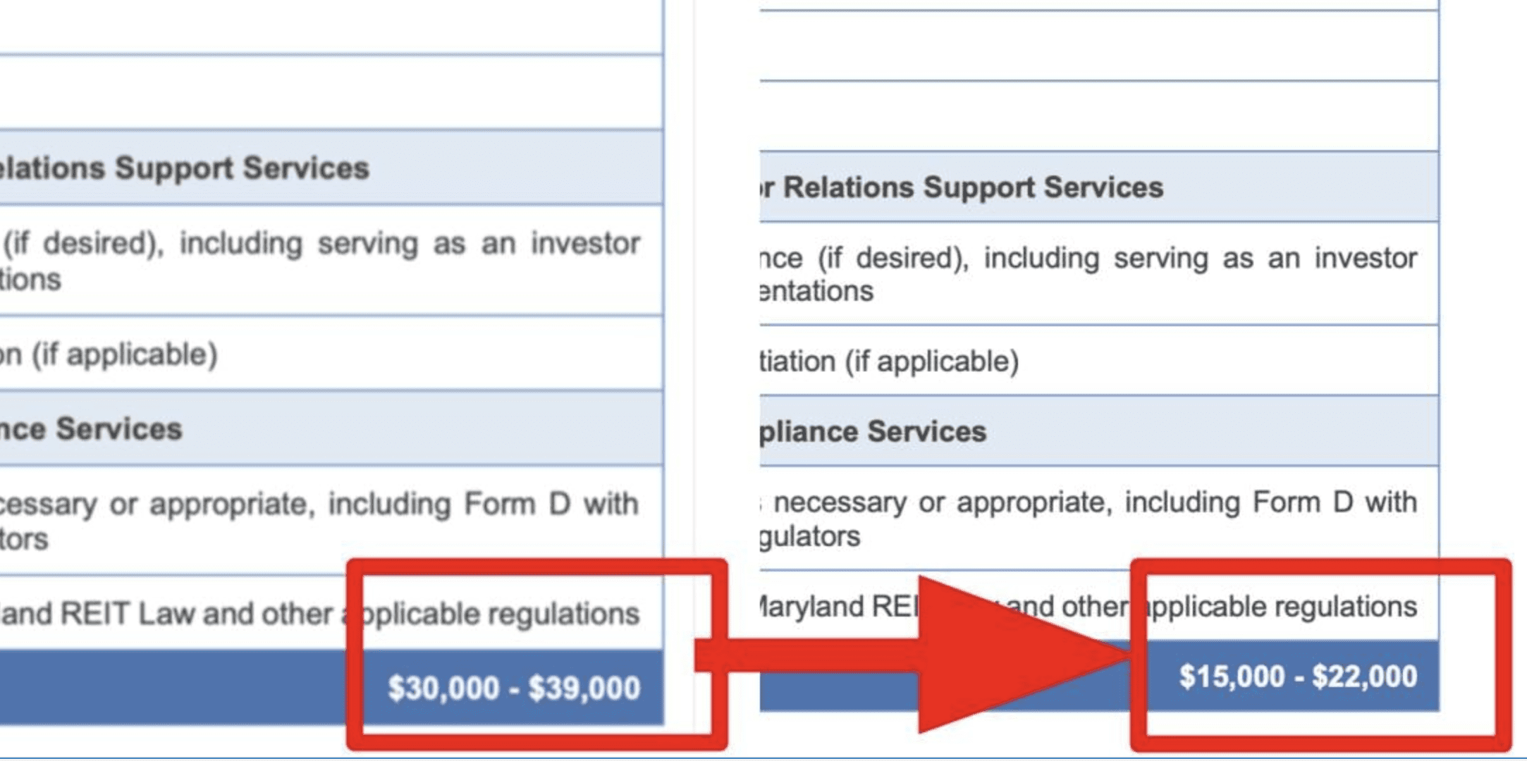Image resolution: width=1527 pixels, height=761 pixels.
Task: Click the $15,000 - $22,000 price total
Action: (1297, 676)
